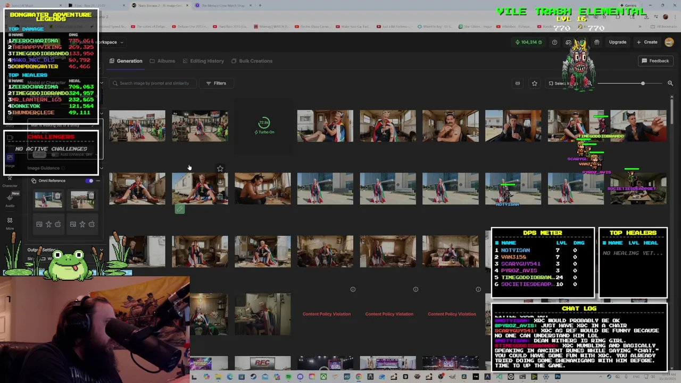Click the Upgrade button
681x383 pixels.
pyautogui.click(x=618, y=42)
